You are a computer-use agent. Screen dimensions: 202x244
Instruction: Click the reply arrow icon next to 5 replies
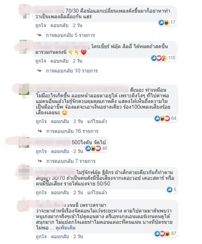pos(40,35)
